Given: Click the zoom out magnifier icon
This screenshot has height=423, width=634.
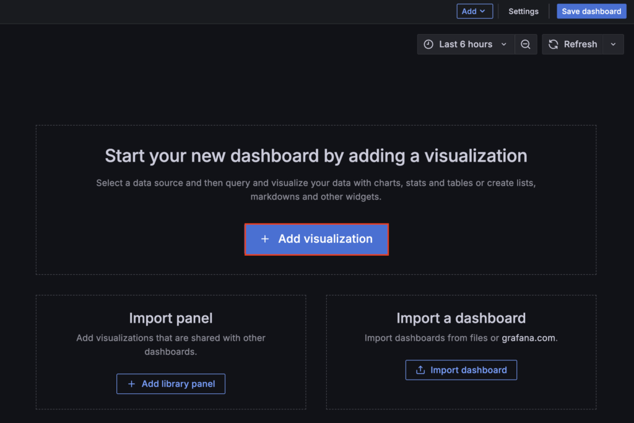Looking at the screenshot, I should (x=526, y=44).
